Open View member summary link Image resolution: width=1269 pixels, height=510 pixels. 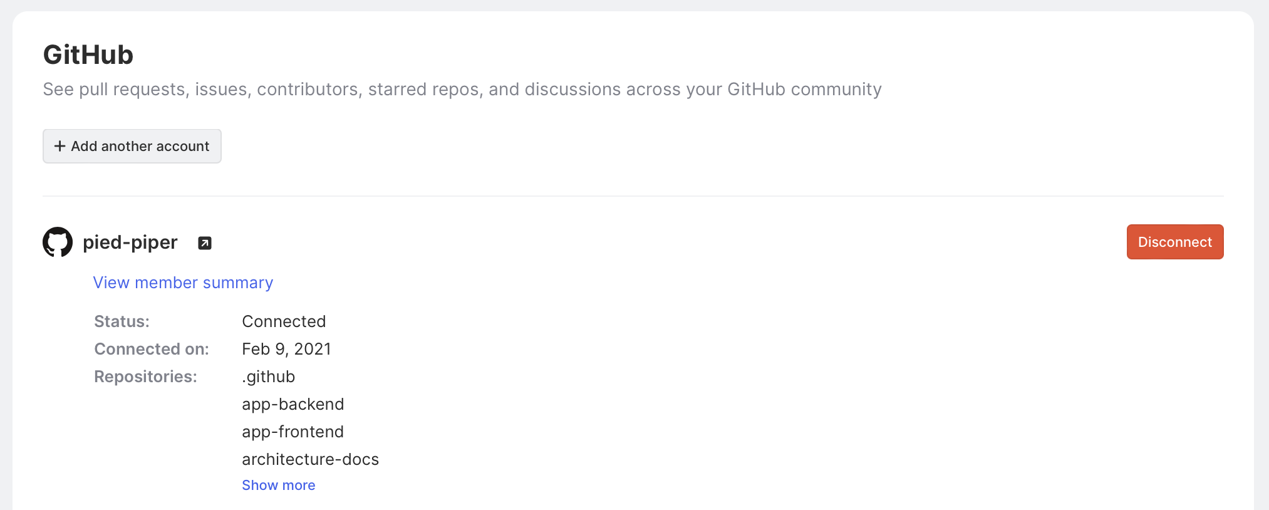coord(183,283)
